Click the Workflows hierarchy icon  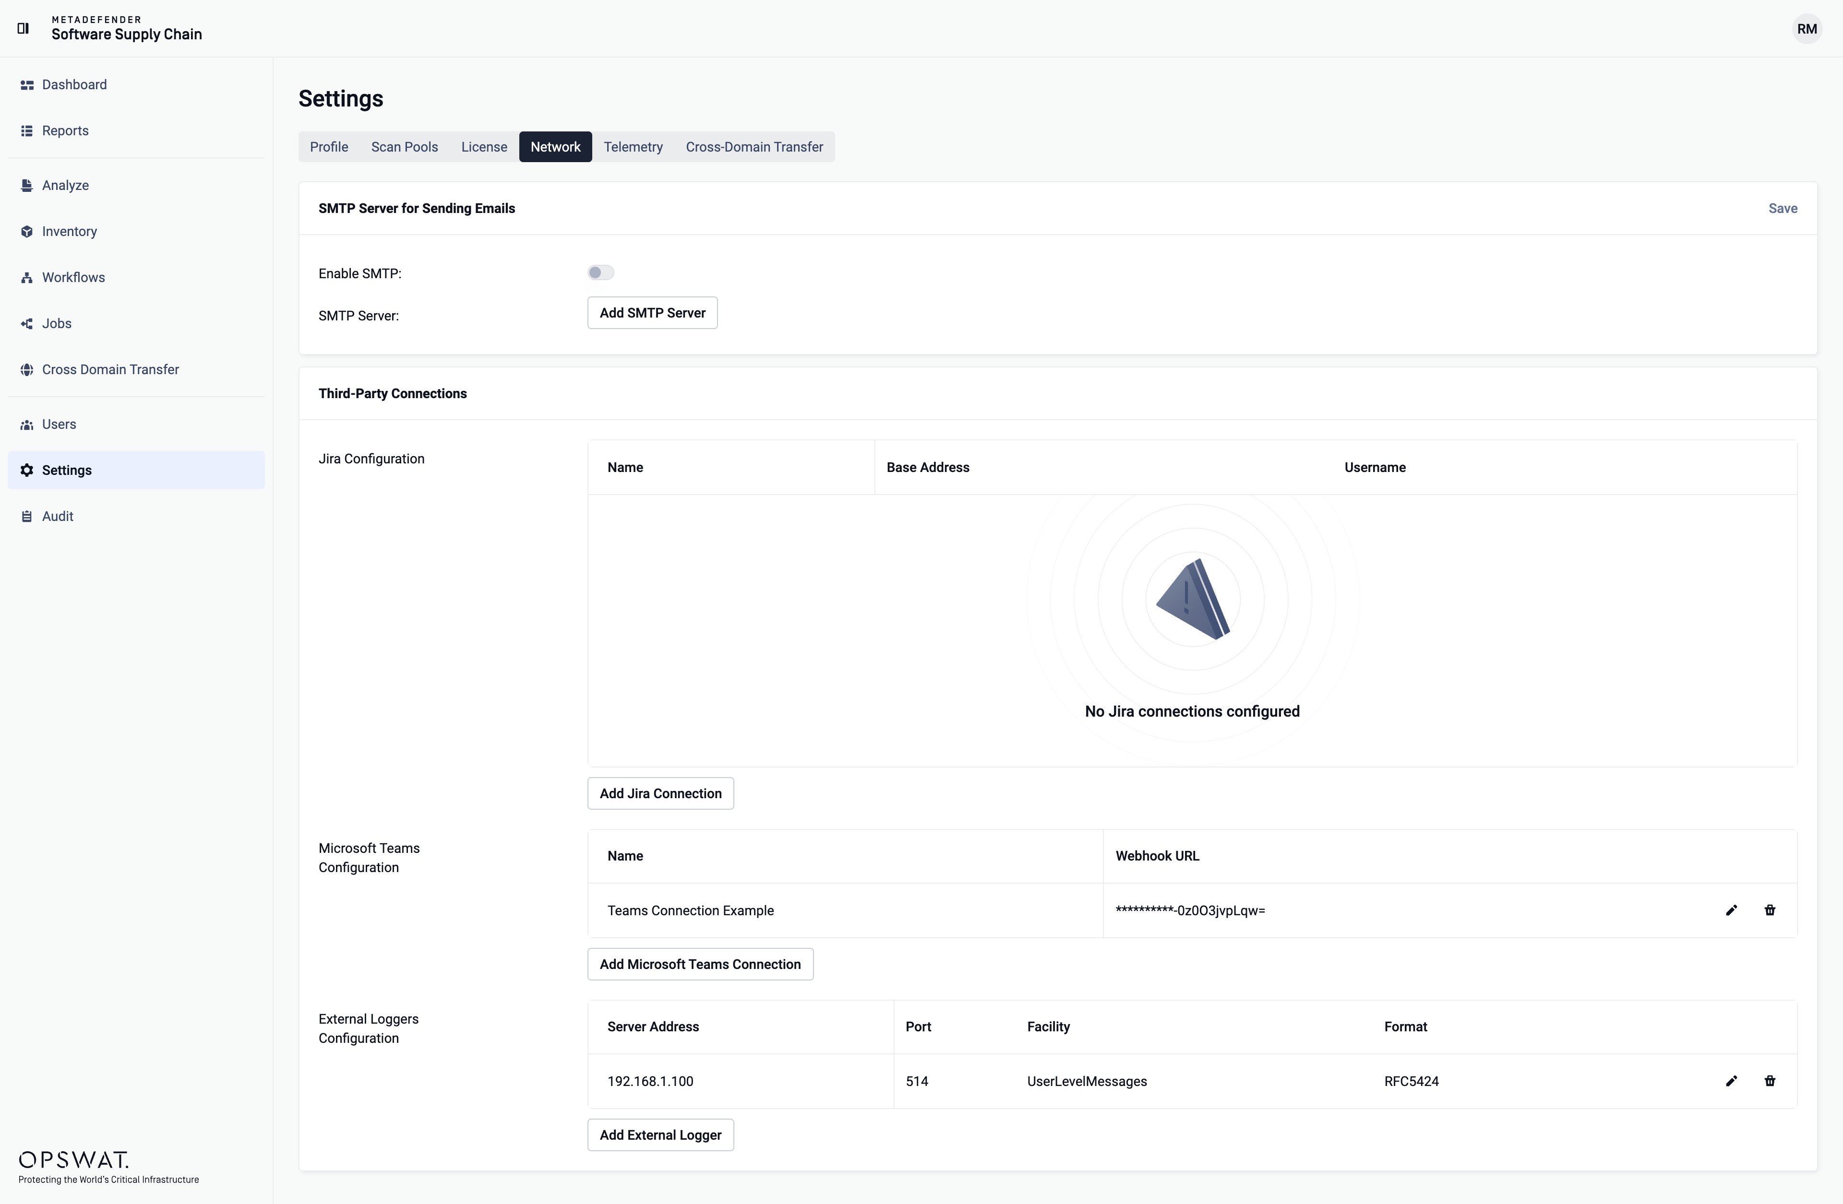click(x=27, y=278)
